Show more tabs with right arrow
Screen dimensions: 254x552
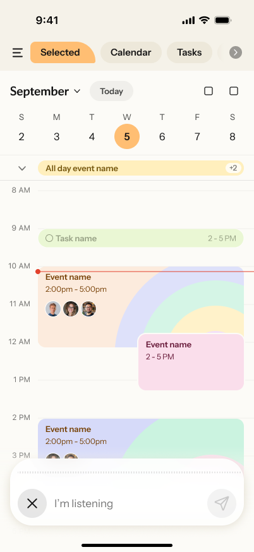236,53
